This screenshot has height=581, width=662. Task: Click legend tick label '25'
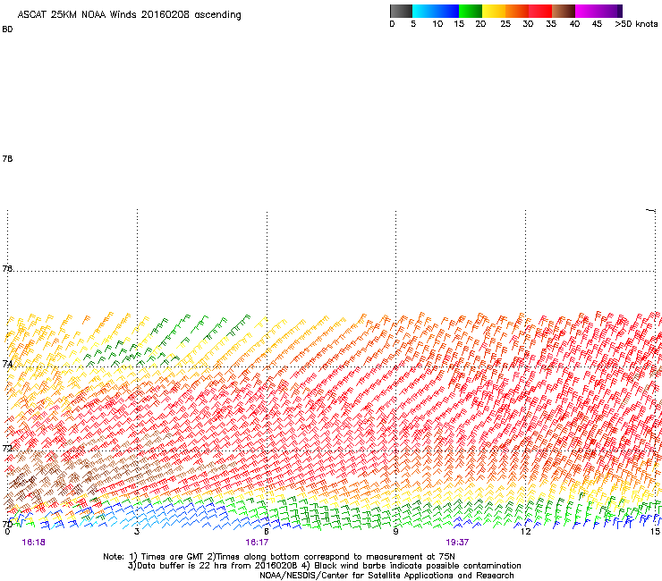(x=505, y=24)
